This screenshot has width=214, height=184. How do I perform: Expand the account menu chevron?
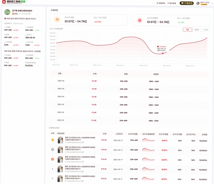coord(212,3)
